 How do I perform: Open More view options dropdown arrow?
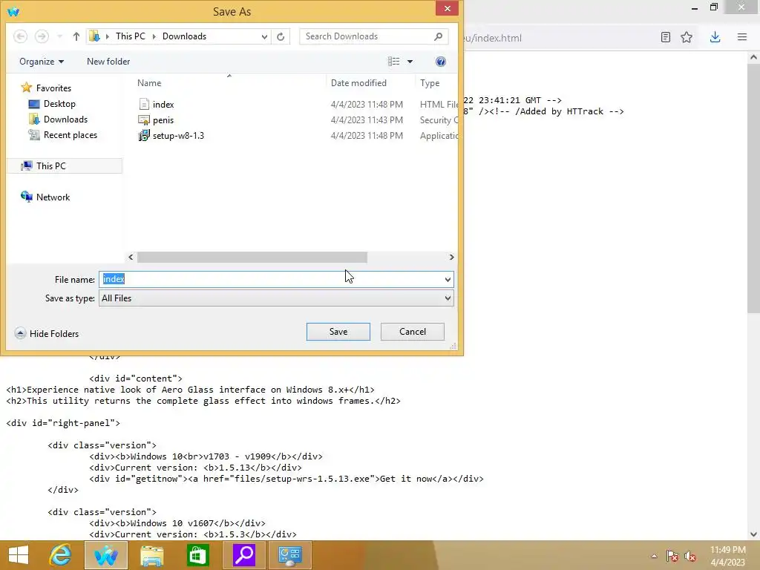[x=410, y=62]
